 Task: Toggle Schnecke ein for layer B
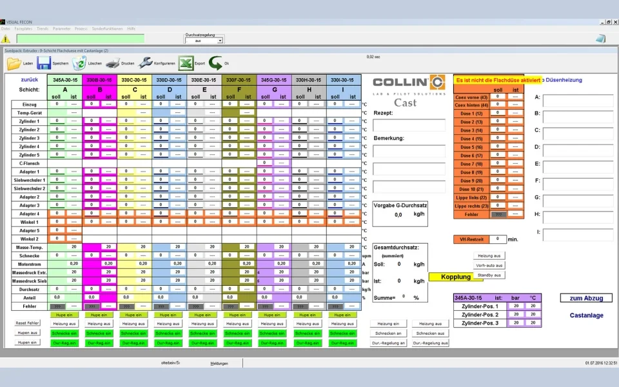tap(99, 333)
